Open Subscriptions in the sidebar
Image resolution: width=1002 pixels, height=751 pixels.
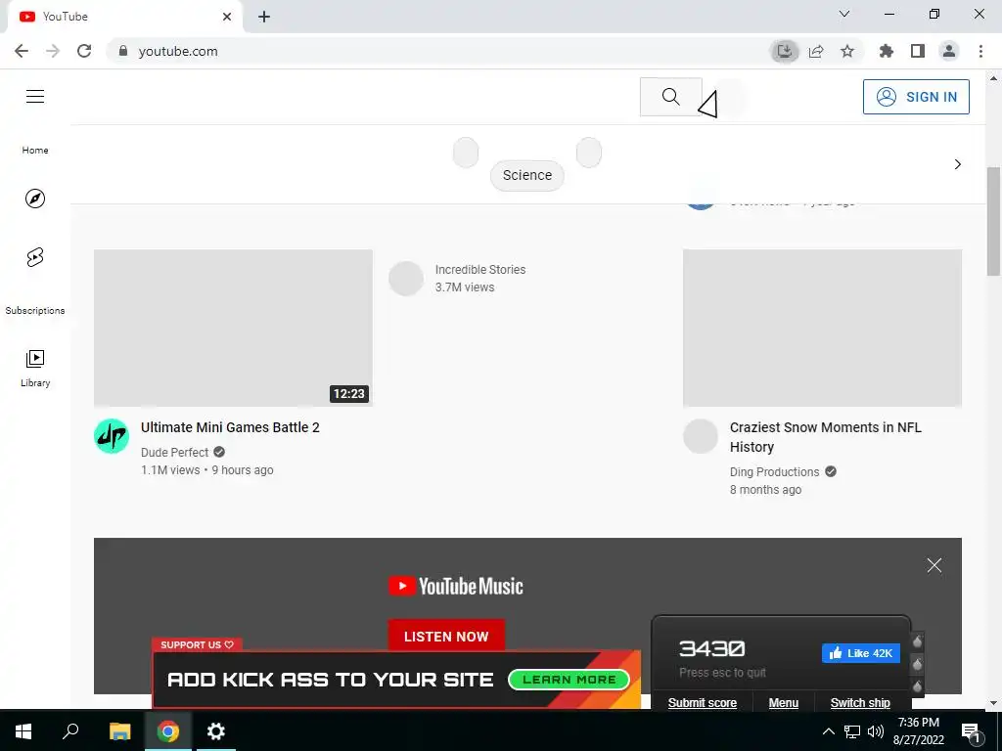pos(35,310)
